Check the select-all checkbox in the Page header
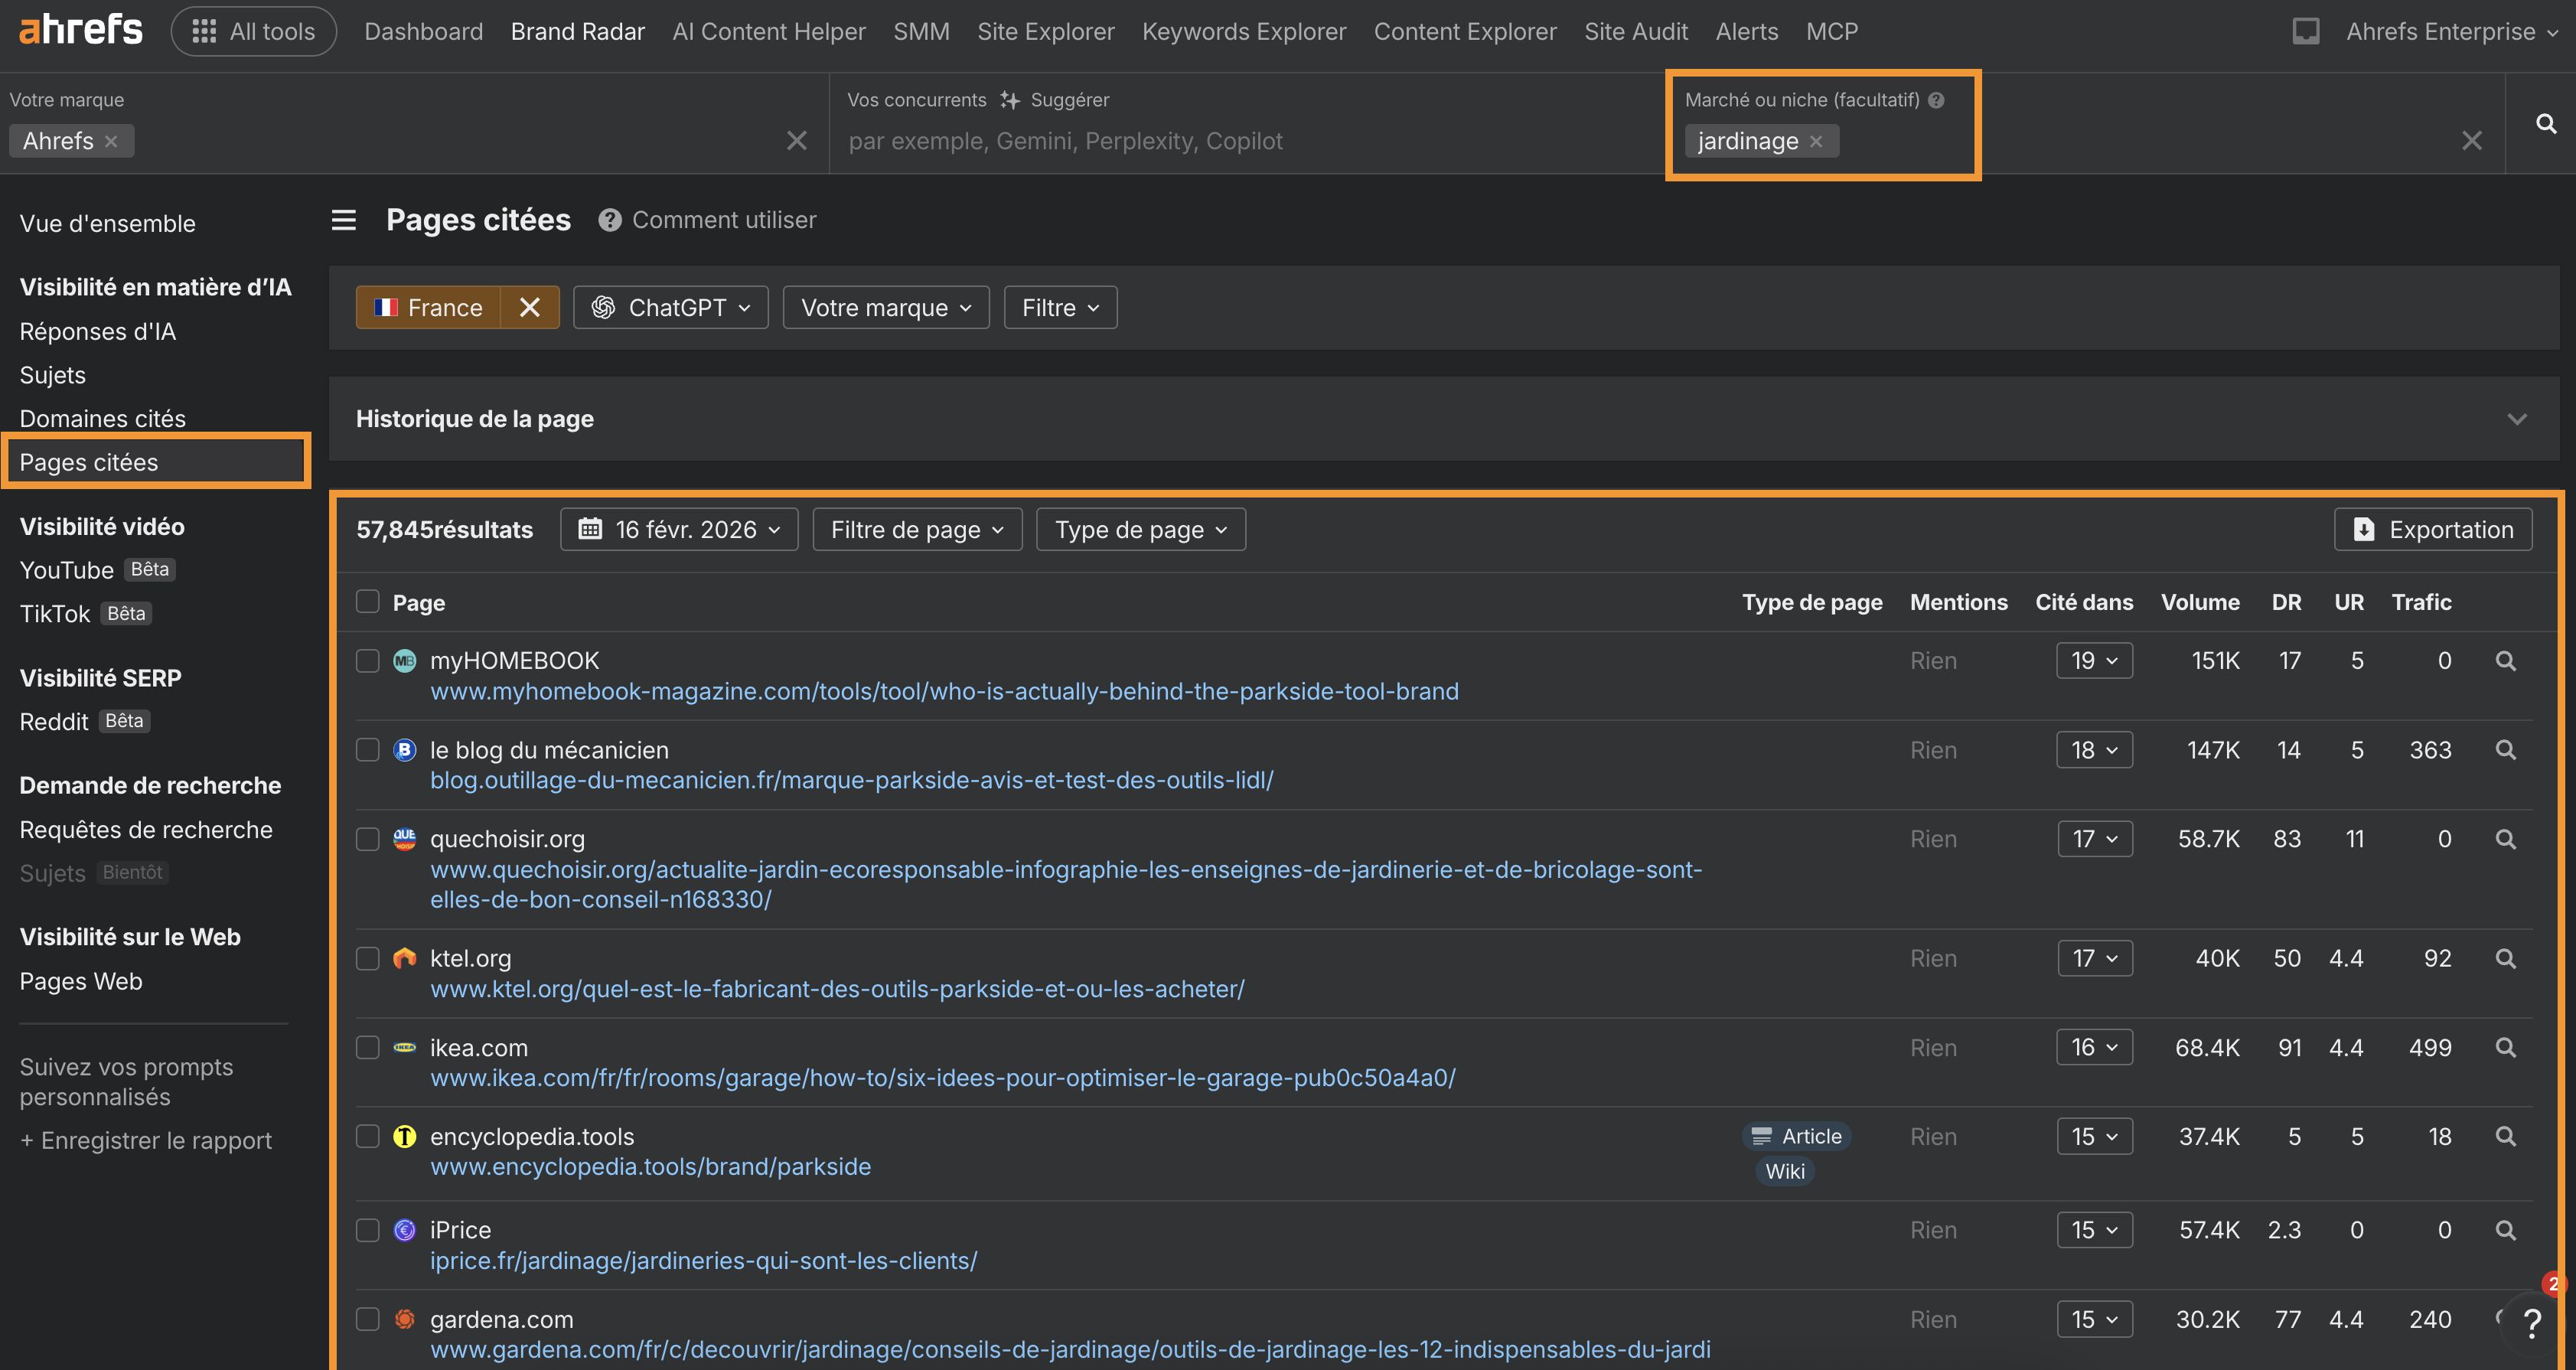 coord(368,601)
